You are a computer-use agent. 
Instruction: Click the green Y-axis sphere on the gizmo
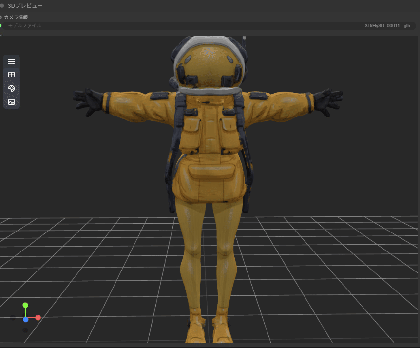point(25,306)
